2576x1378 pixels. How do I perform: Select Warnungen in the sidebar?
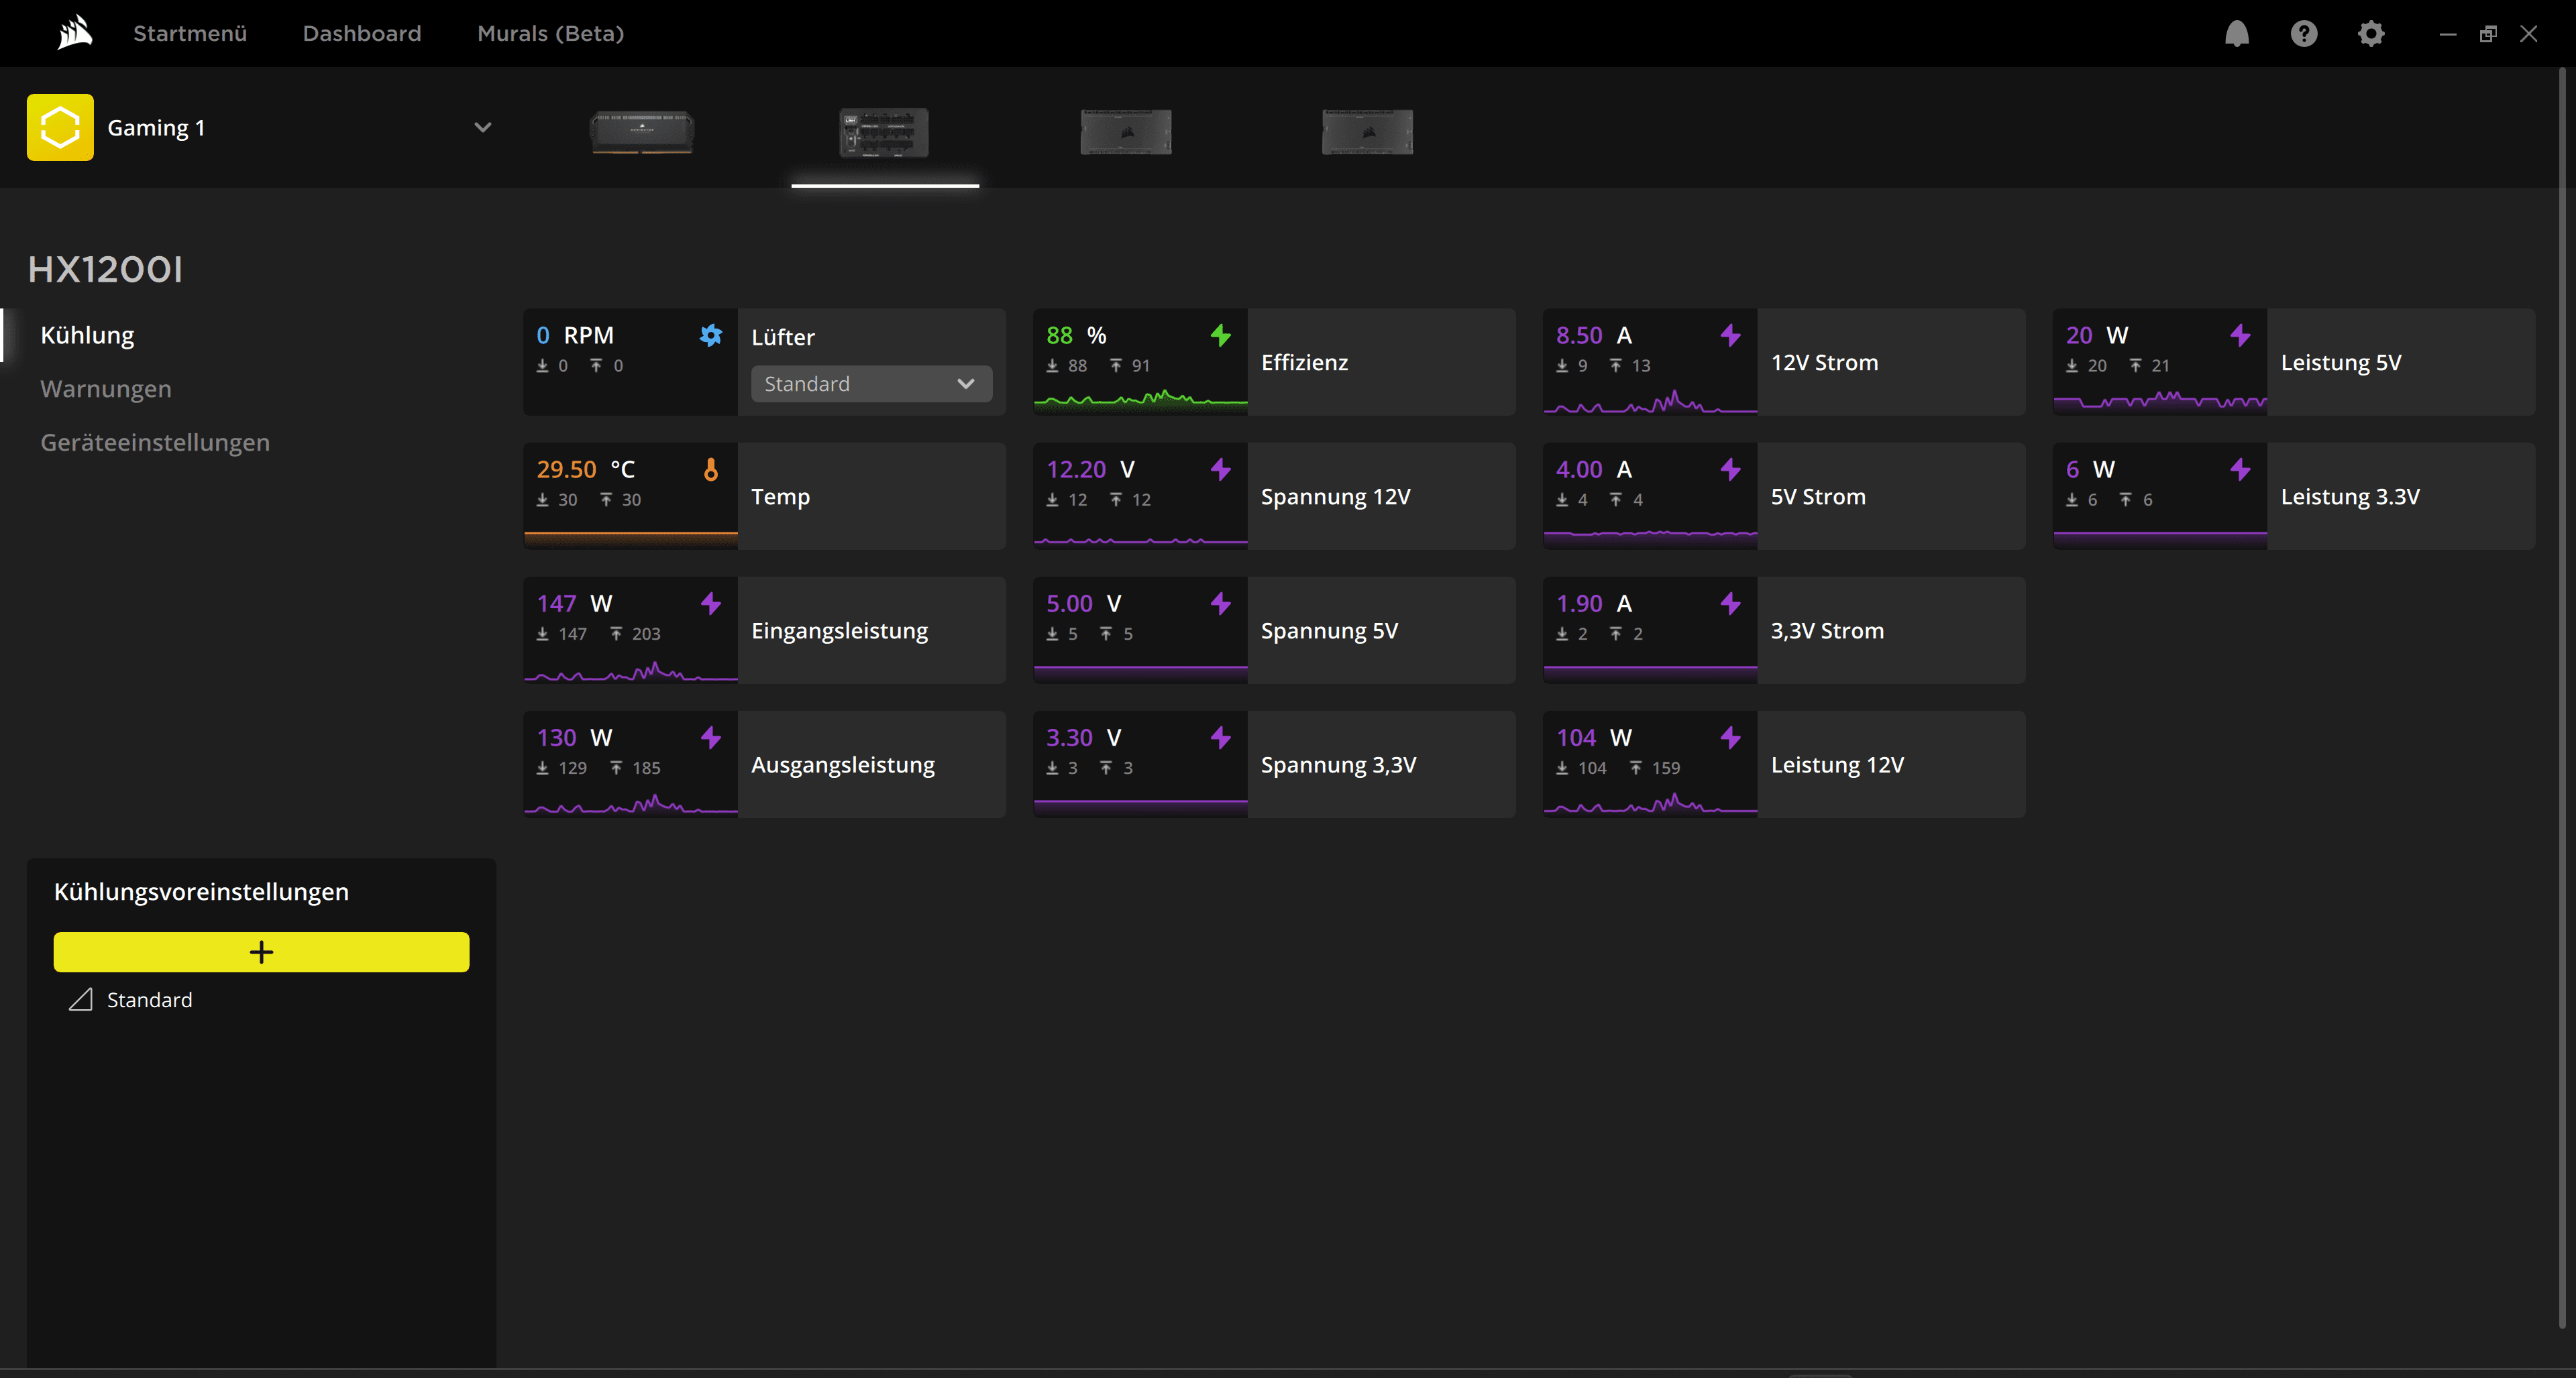(x=106, y=389)
